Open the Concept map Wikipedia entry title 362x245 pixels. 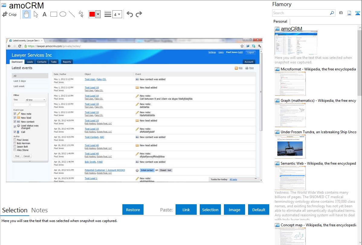coord(318,225)
